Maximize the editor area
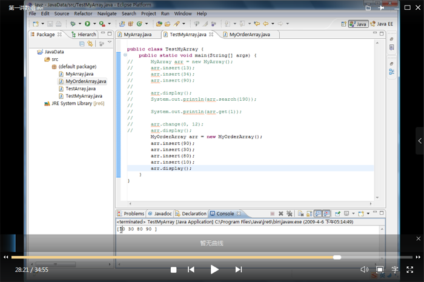 point(382,33)
